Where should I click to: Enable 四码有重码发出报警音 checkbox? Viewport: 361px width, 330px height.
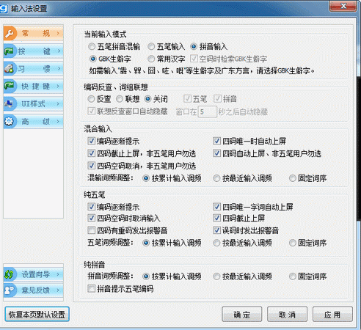click(x=128, y=230)
